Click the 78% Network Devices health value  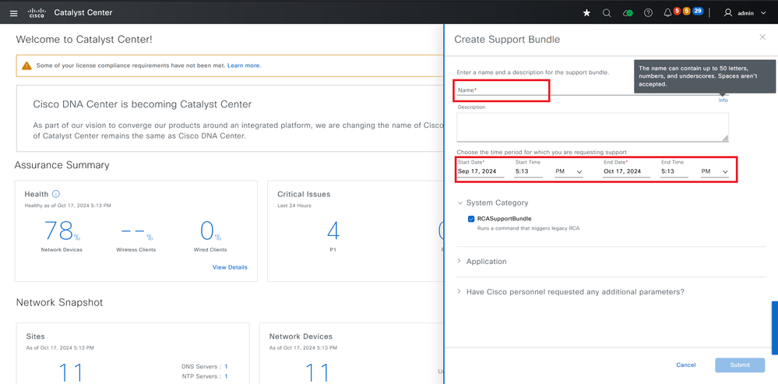point(62,231)
